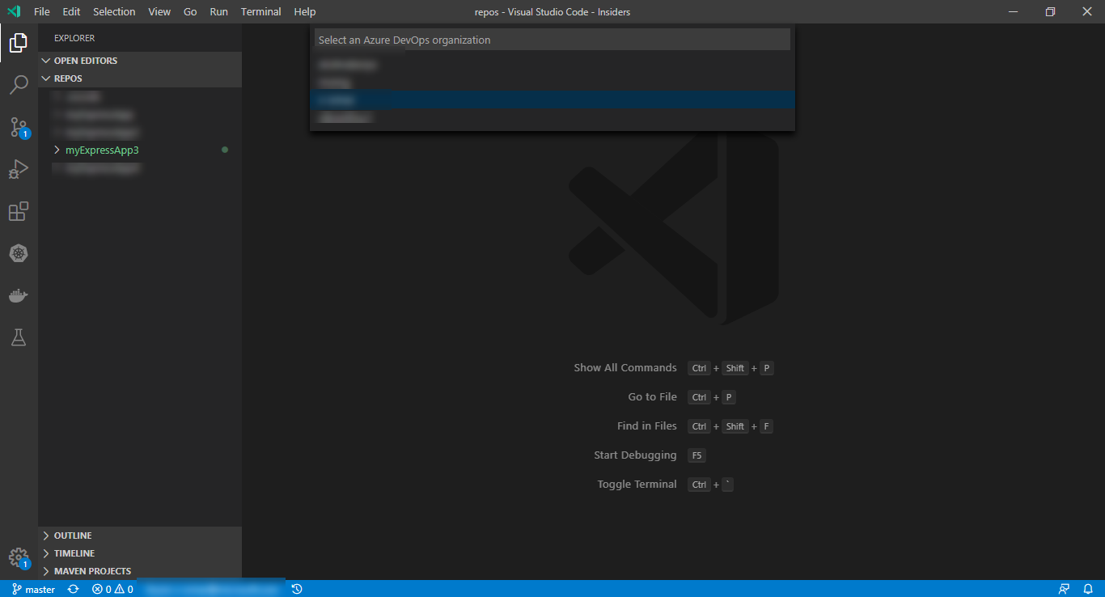Open the Run and Debug view
1105x597 pixels.
(19, 169)
